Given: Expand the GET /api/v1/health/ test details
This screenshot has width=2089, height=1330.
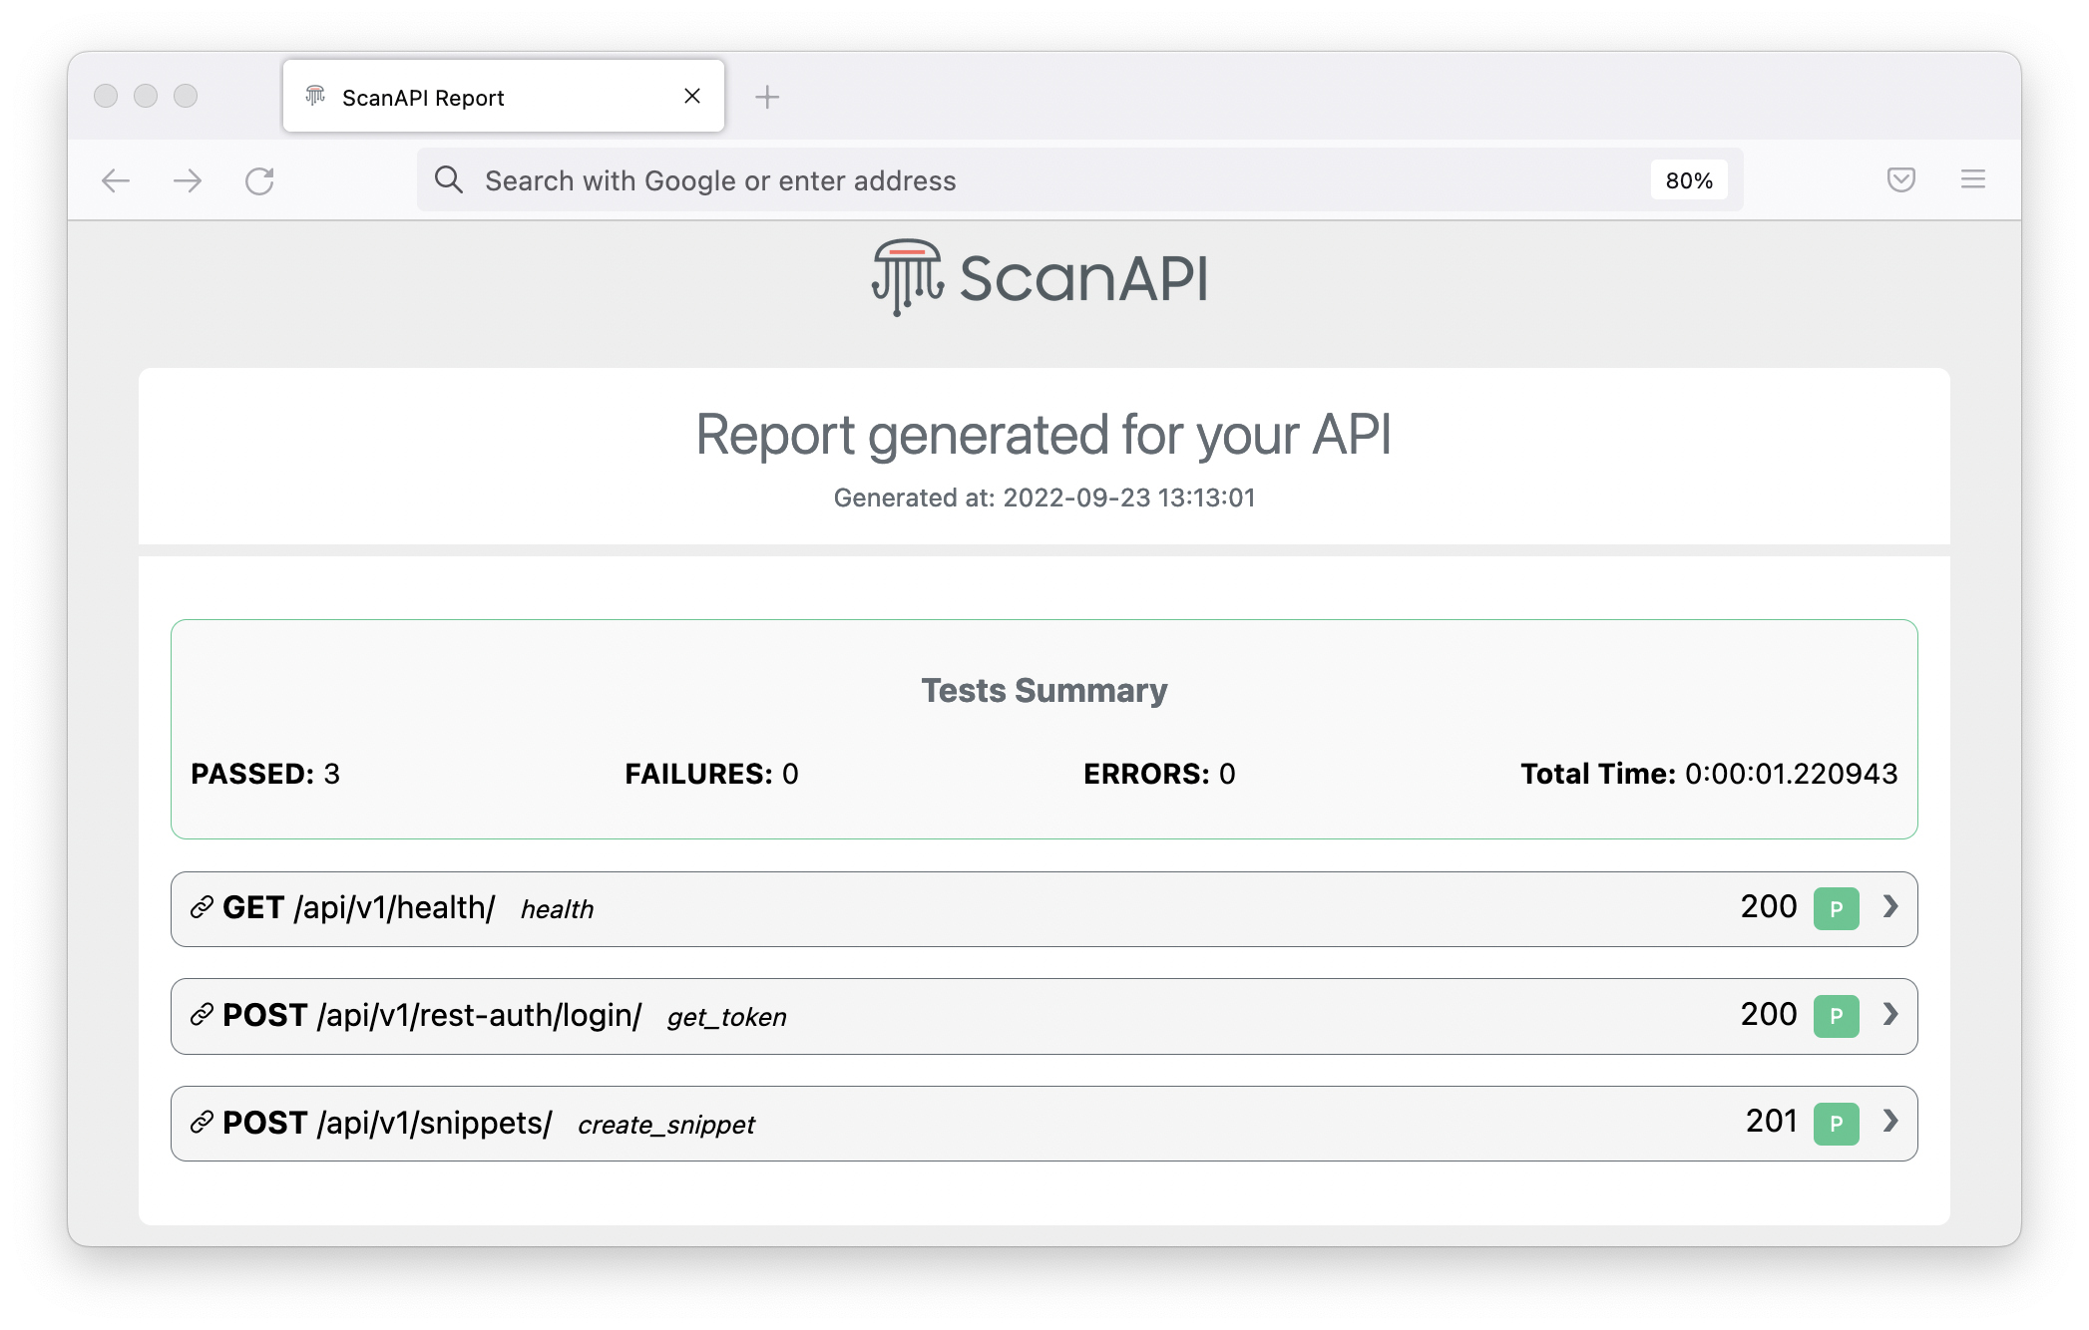Looking at the screenshot, I should 1888,908.
